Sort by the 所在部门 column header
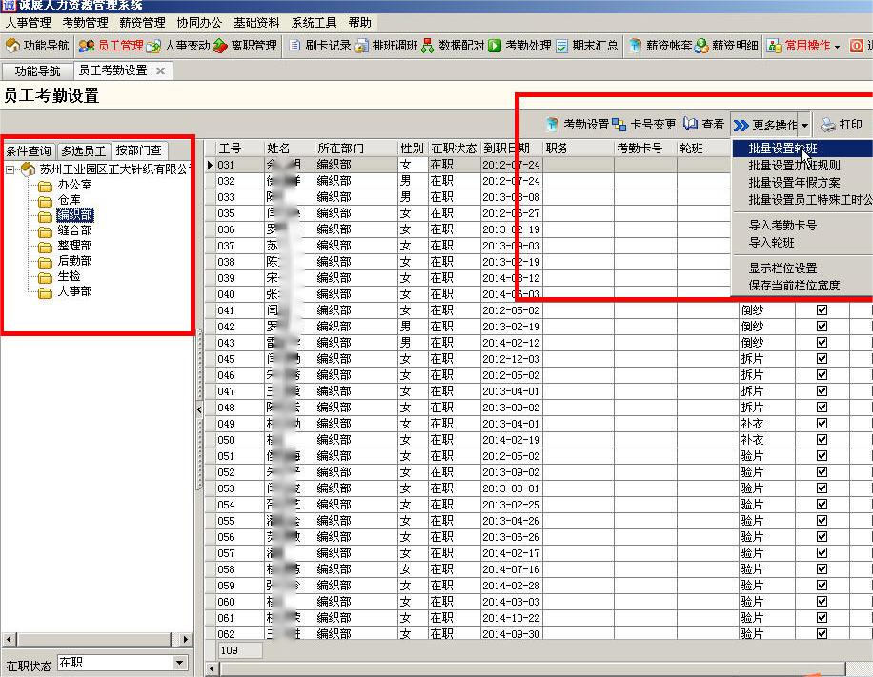 [356, 149]
